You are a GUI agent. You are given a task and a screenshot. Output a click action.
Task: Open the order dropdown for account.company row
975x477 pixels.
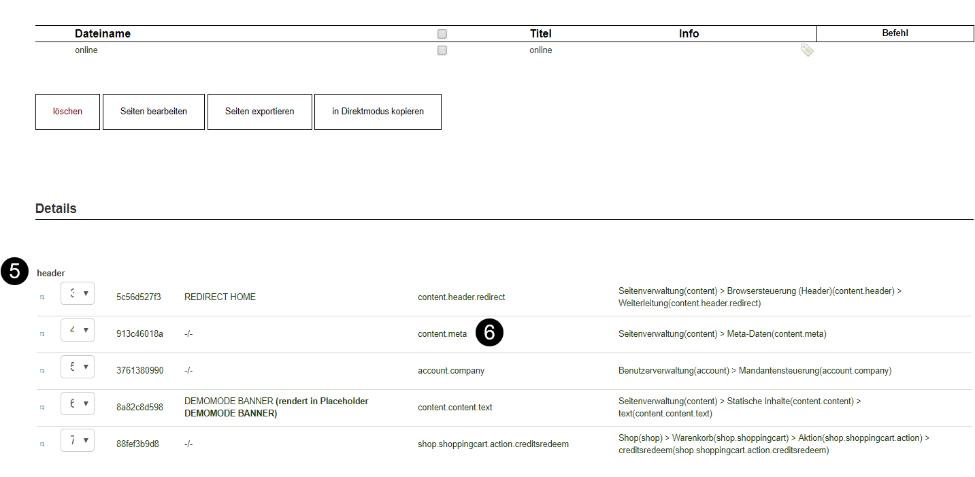pyautogui.click(x=78, y=367)
